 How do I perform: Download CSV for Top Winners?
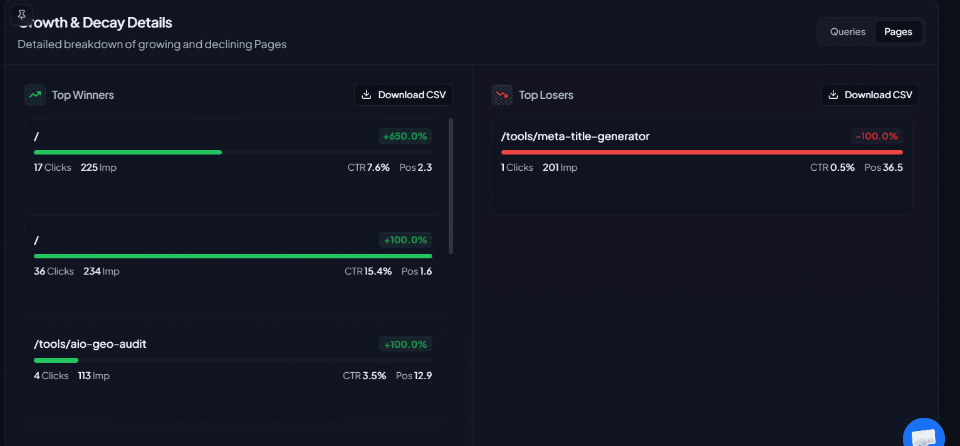click(x=404, y=95)
